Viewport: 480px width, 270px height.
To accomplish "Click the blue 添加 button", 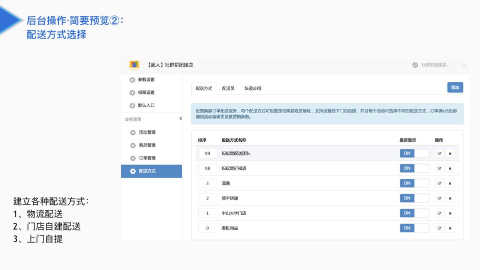I will [455, 87].
